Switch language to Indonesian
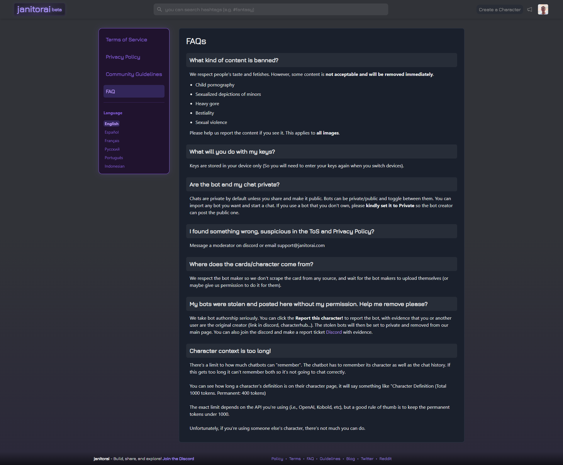The image size is (563, 465). pyautogui.click(x=114, y=166)
